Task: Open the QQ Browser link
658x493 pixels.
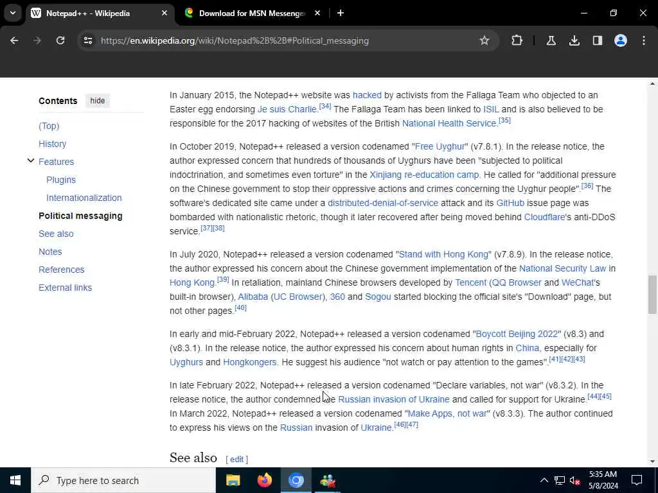Action: (x=517, y=282)
